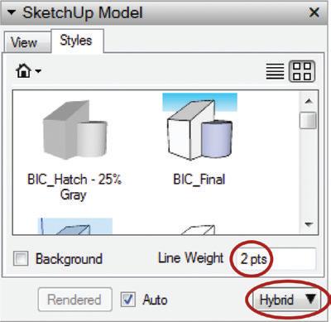331x322 pixels.
Task: Click the Line Weight input field
Action: tap(275, 259)
